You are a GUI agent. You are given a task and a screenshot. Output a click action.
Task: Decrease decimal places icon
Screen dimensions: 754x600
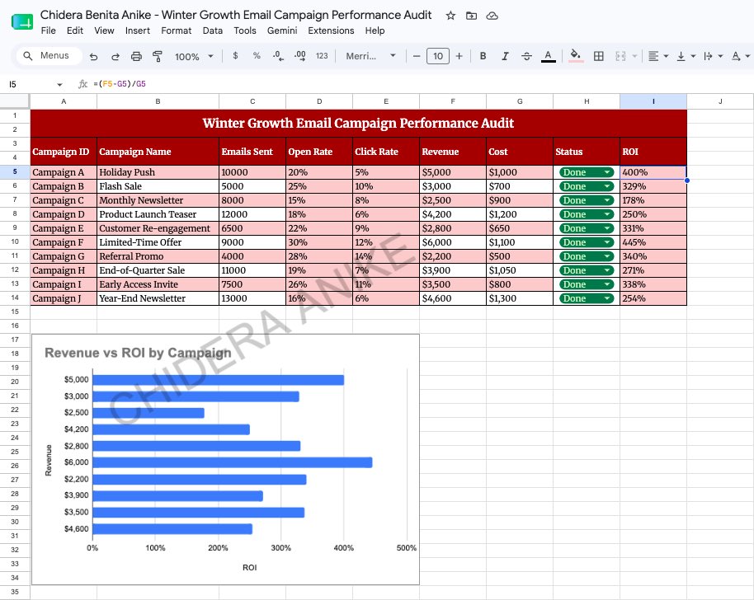pos(278,56)
